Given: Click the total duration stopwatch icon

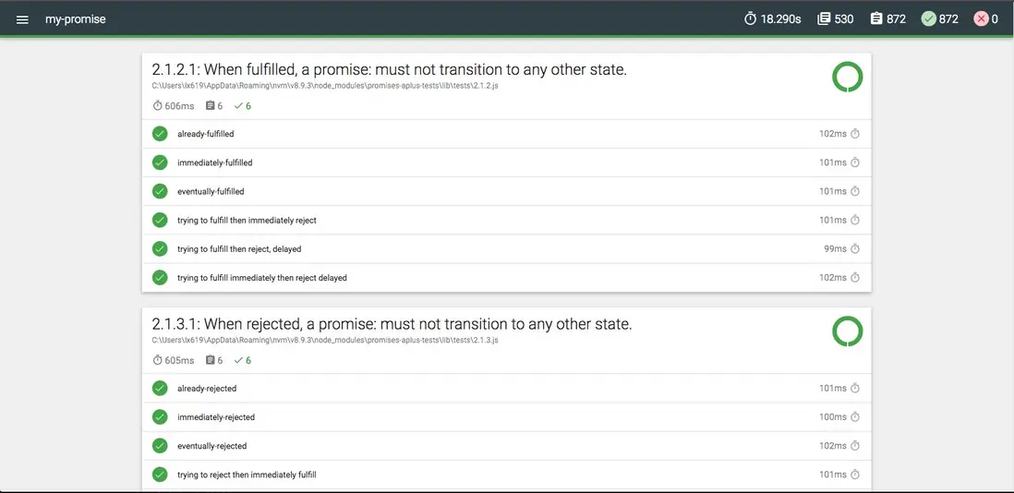Looking at the screenshot, I should tap(750, 19).
